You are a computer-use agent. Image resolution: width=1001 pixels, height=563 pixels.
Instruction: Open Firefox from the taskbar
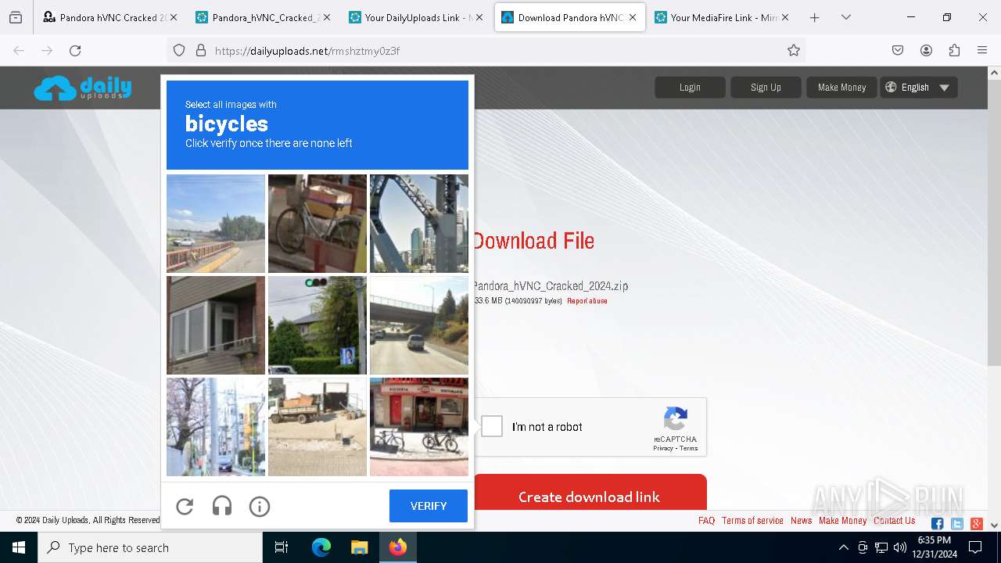click(398, 547)
